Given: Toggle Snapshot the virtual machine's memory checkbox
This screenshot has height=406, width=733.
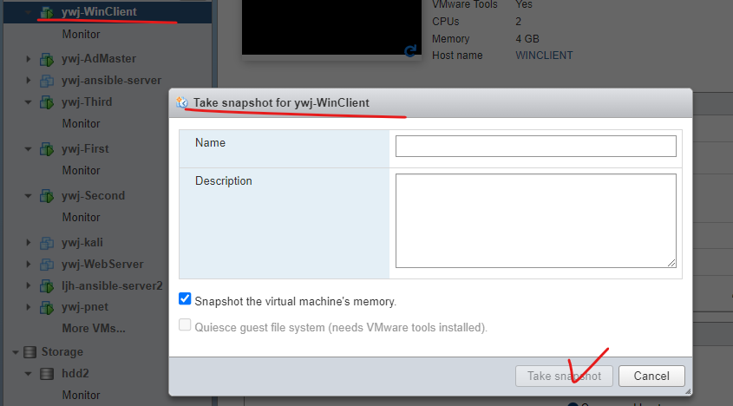Looking at the screenshot, I should (x=185, y=298).
